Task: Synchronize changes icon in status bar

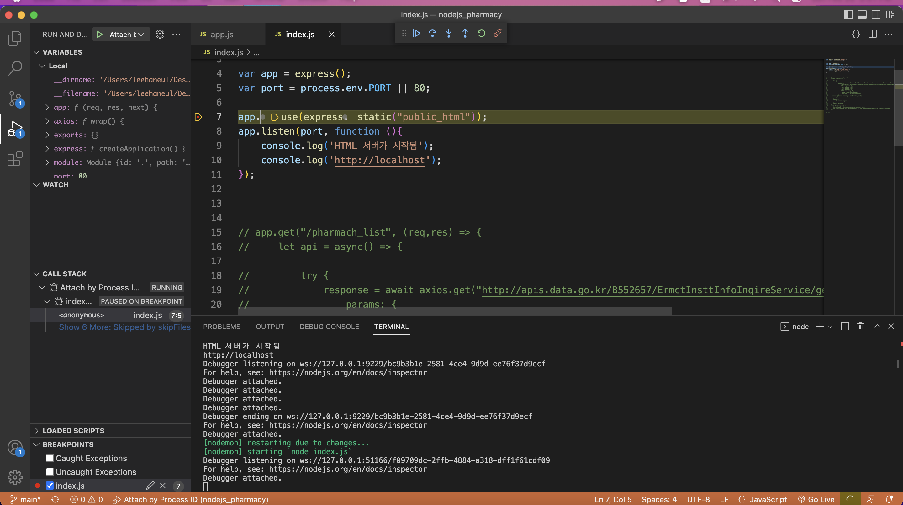Action: tap(55, 499)
